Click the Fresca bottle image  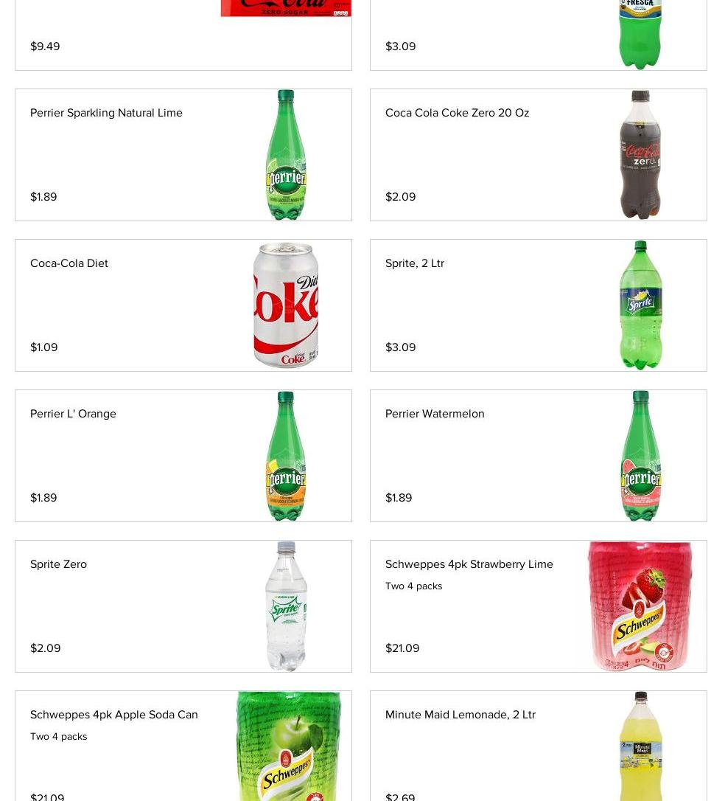[x=640, y=34]
